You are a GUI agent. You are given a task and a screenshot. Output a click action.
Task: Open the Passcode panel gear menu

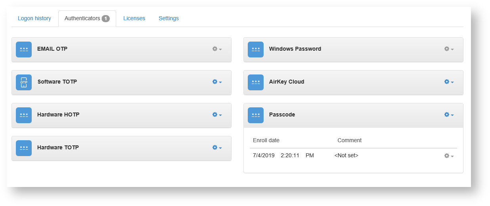(x=449, y=115)
